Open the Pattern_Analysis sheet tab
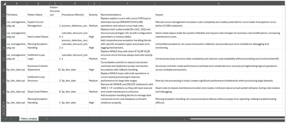 29,119
